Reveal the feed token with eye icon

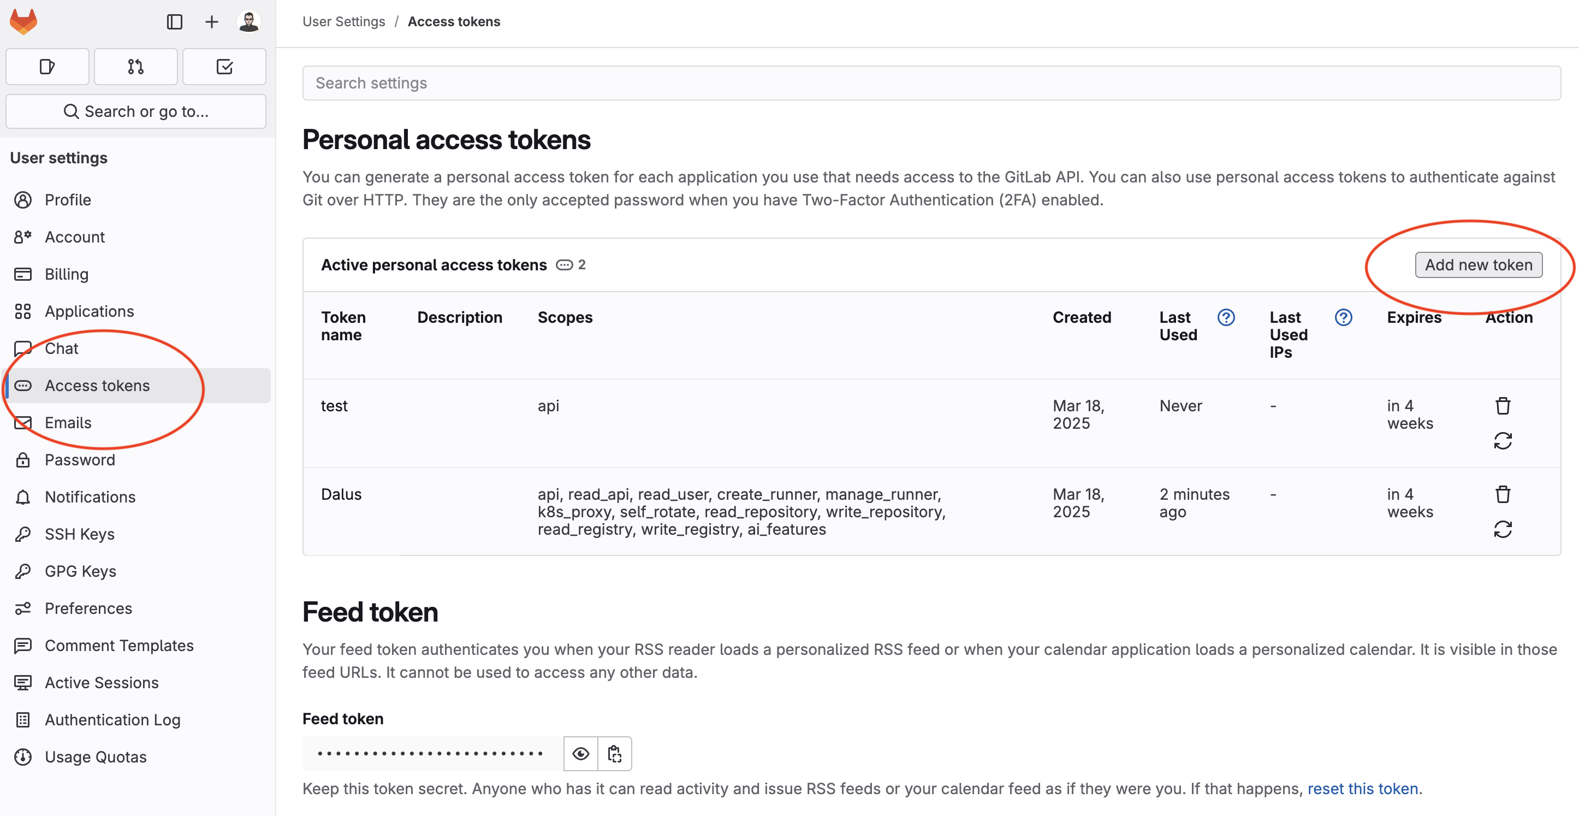point(580,754)
